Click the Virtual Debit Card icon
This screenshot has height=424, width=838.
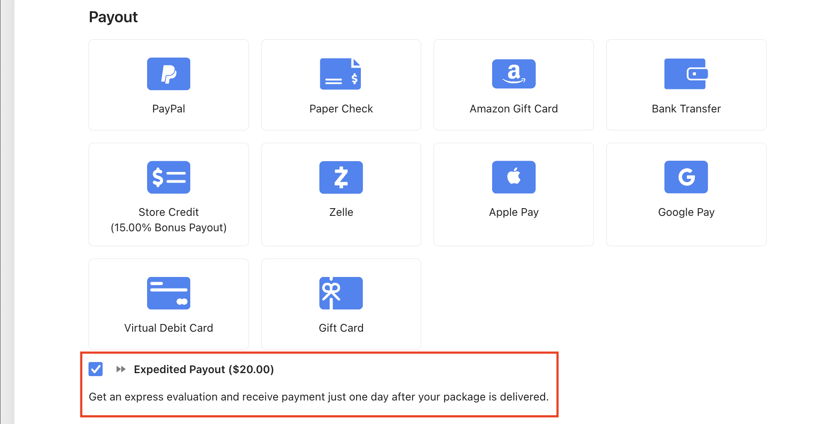168,293
